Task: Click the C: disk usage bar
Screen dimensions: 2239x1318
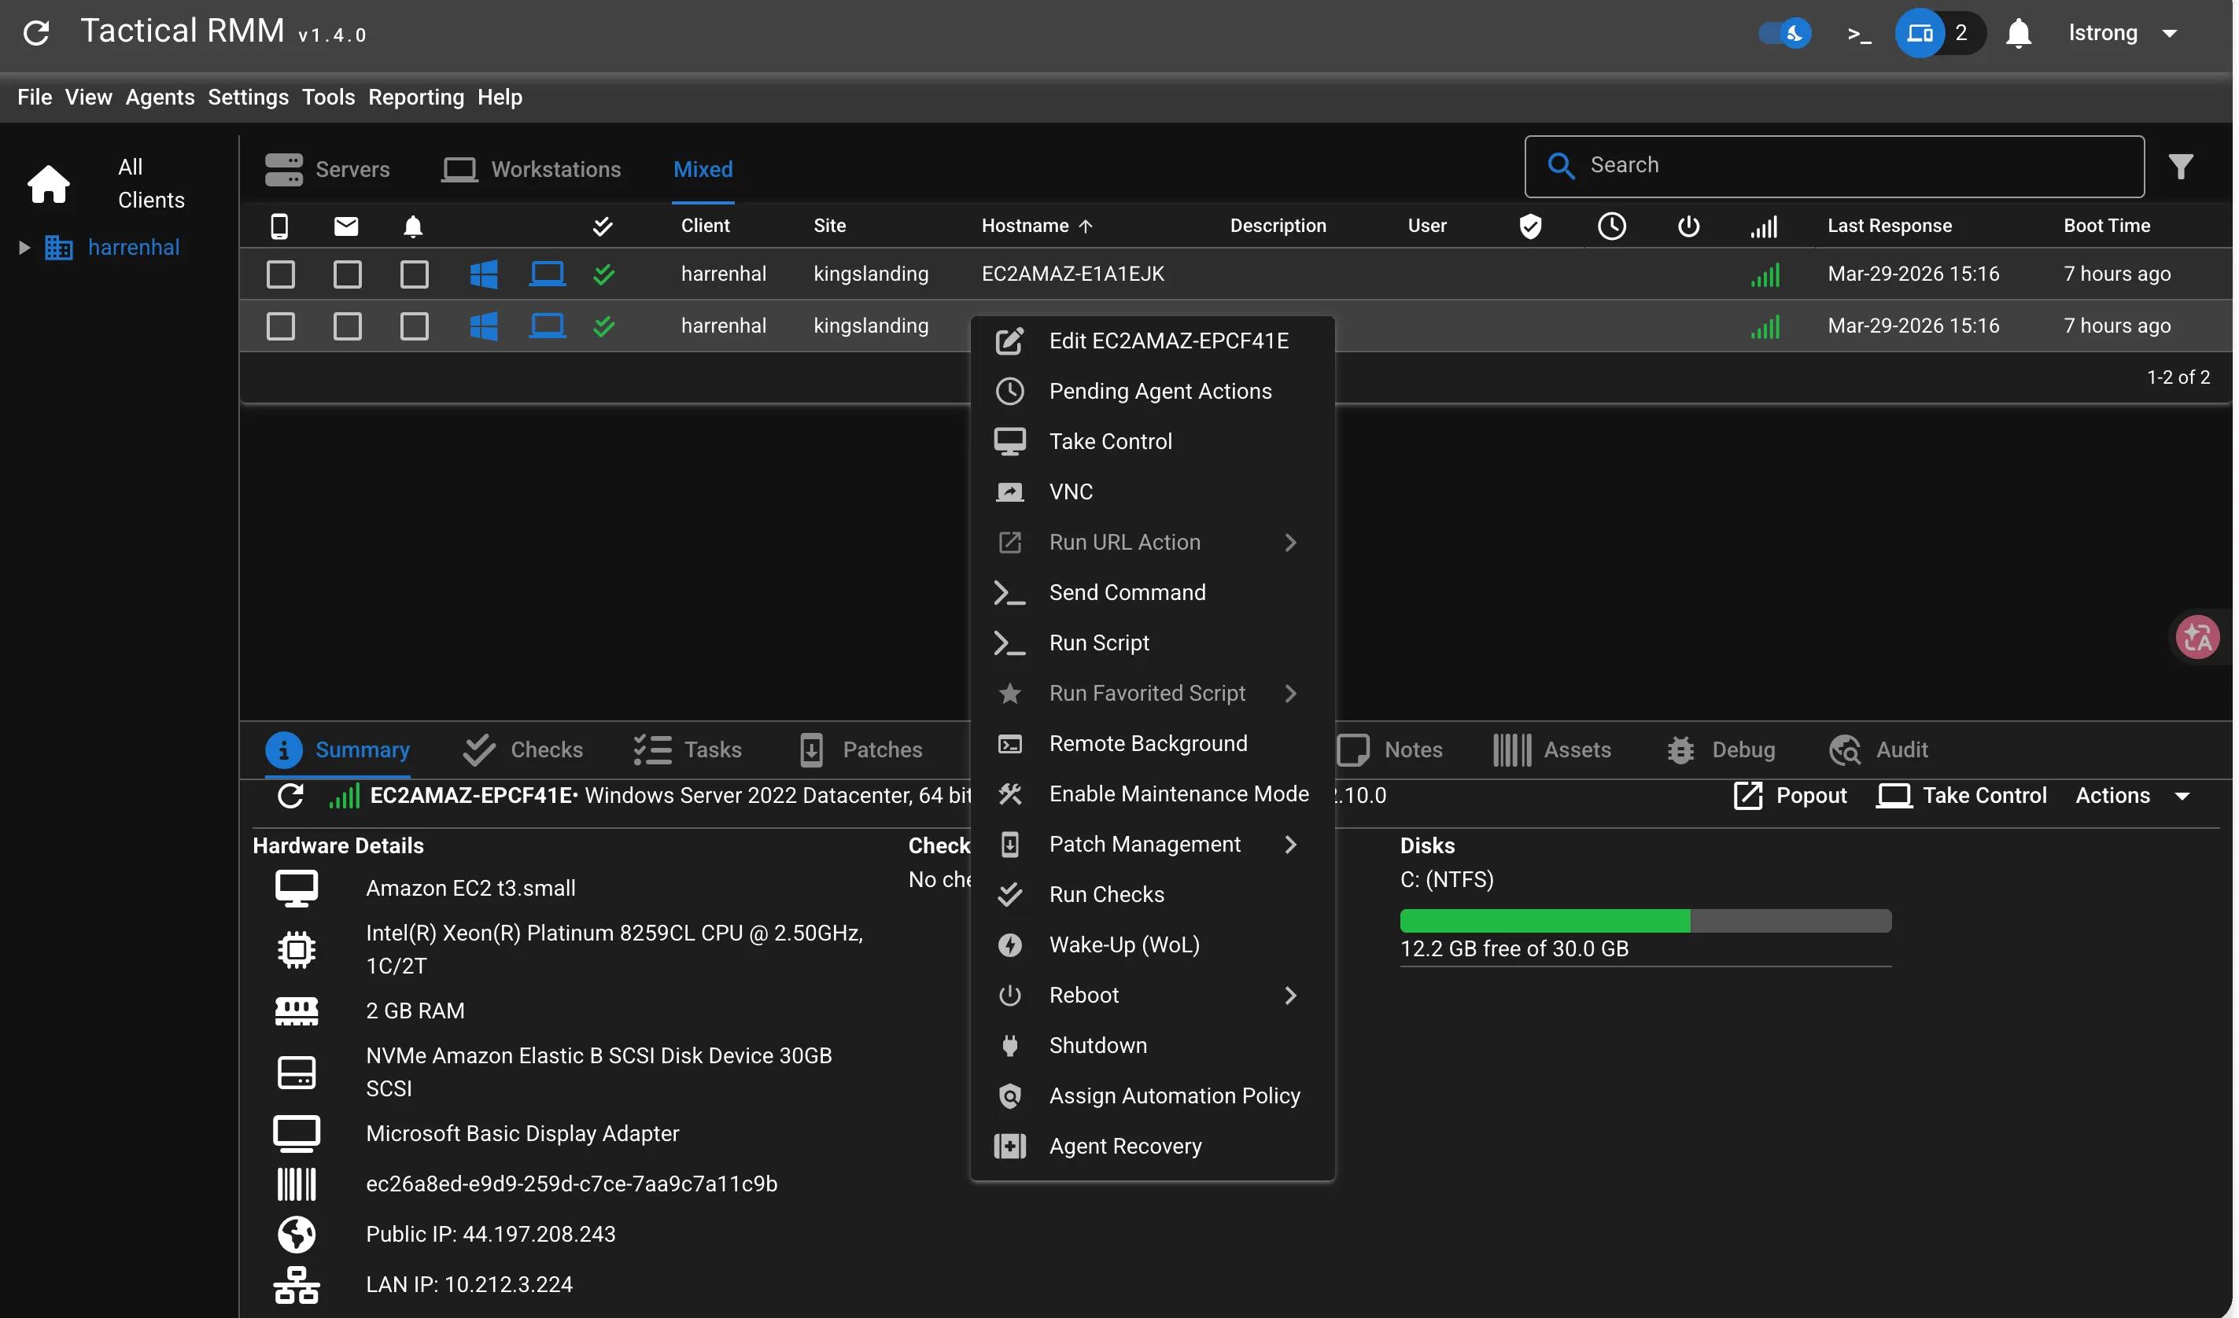Action: tap(1644, 920)
